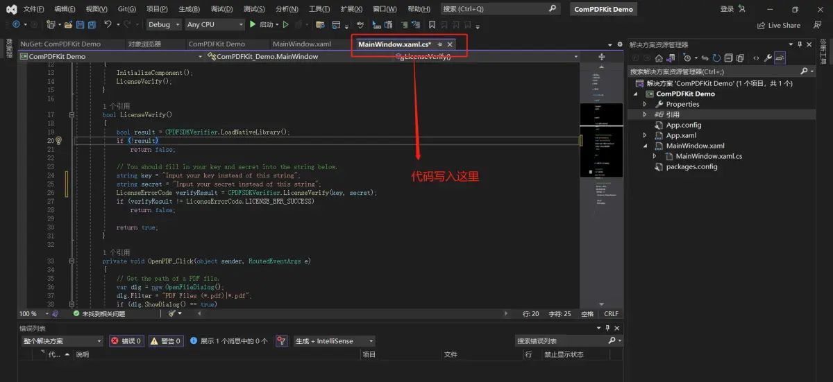Image resolution: width=833 pixels, height=382 pixels.
Task: Open the Any CPU platform dropdown
Action: [x=214, y=24]
